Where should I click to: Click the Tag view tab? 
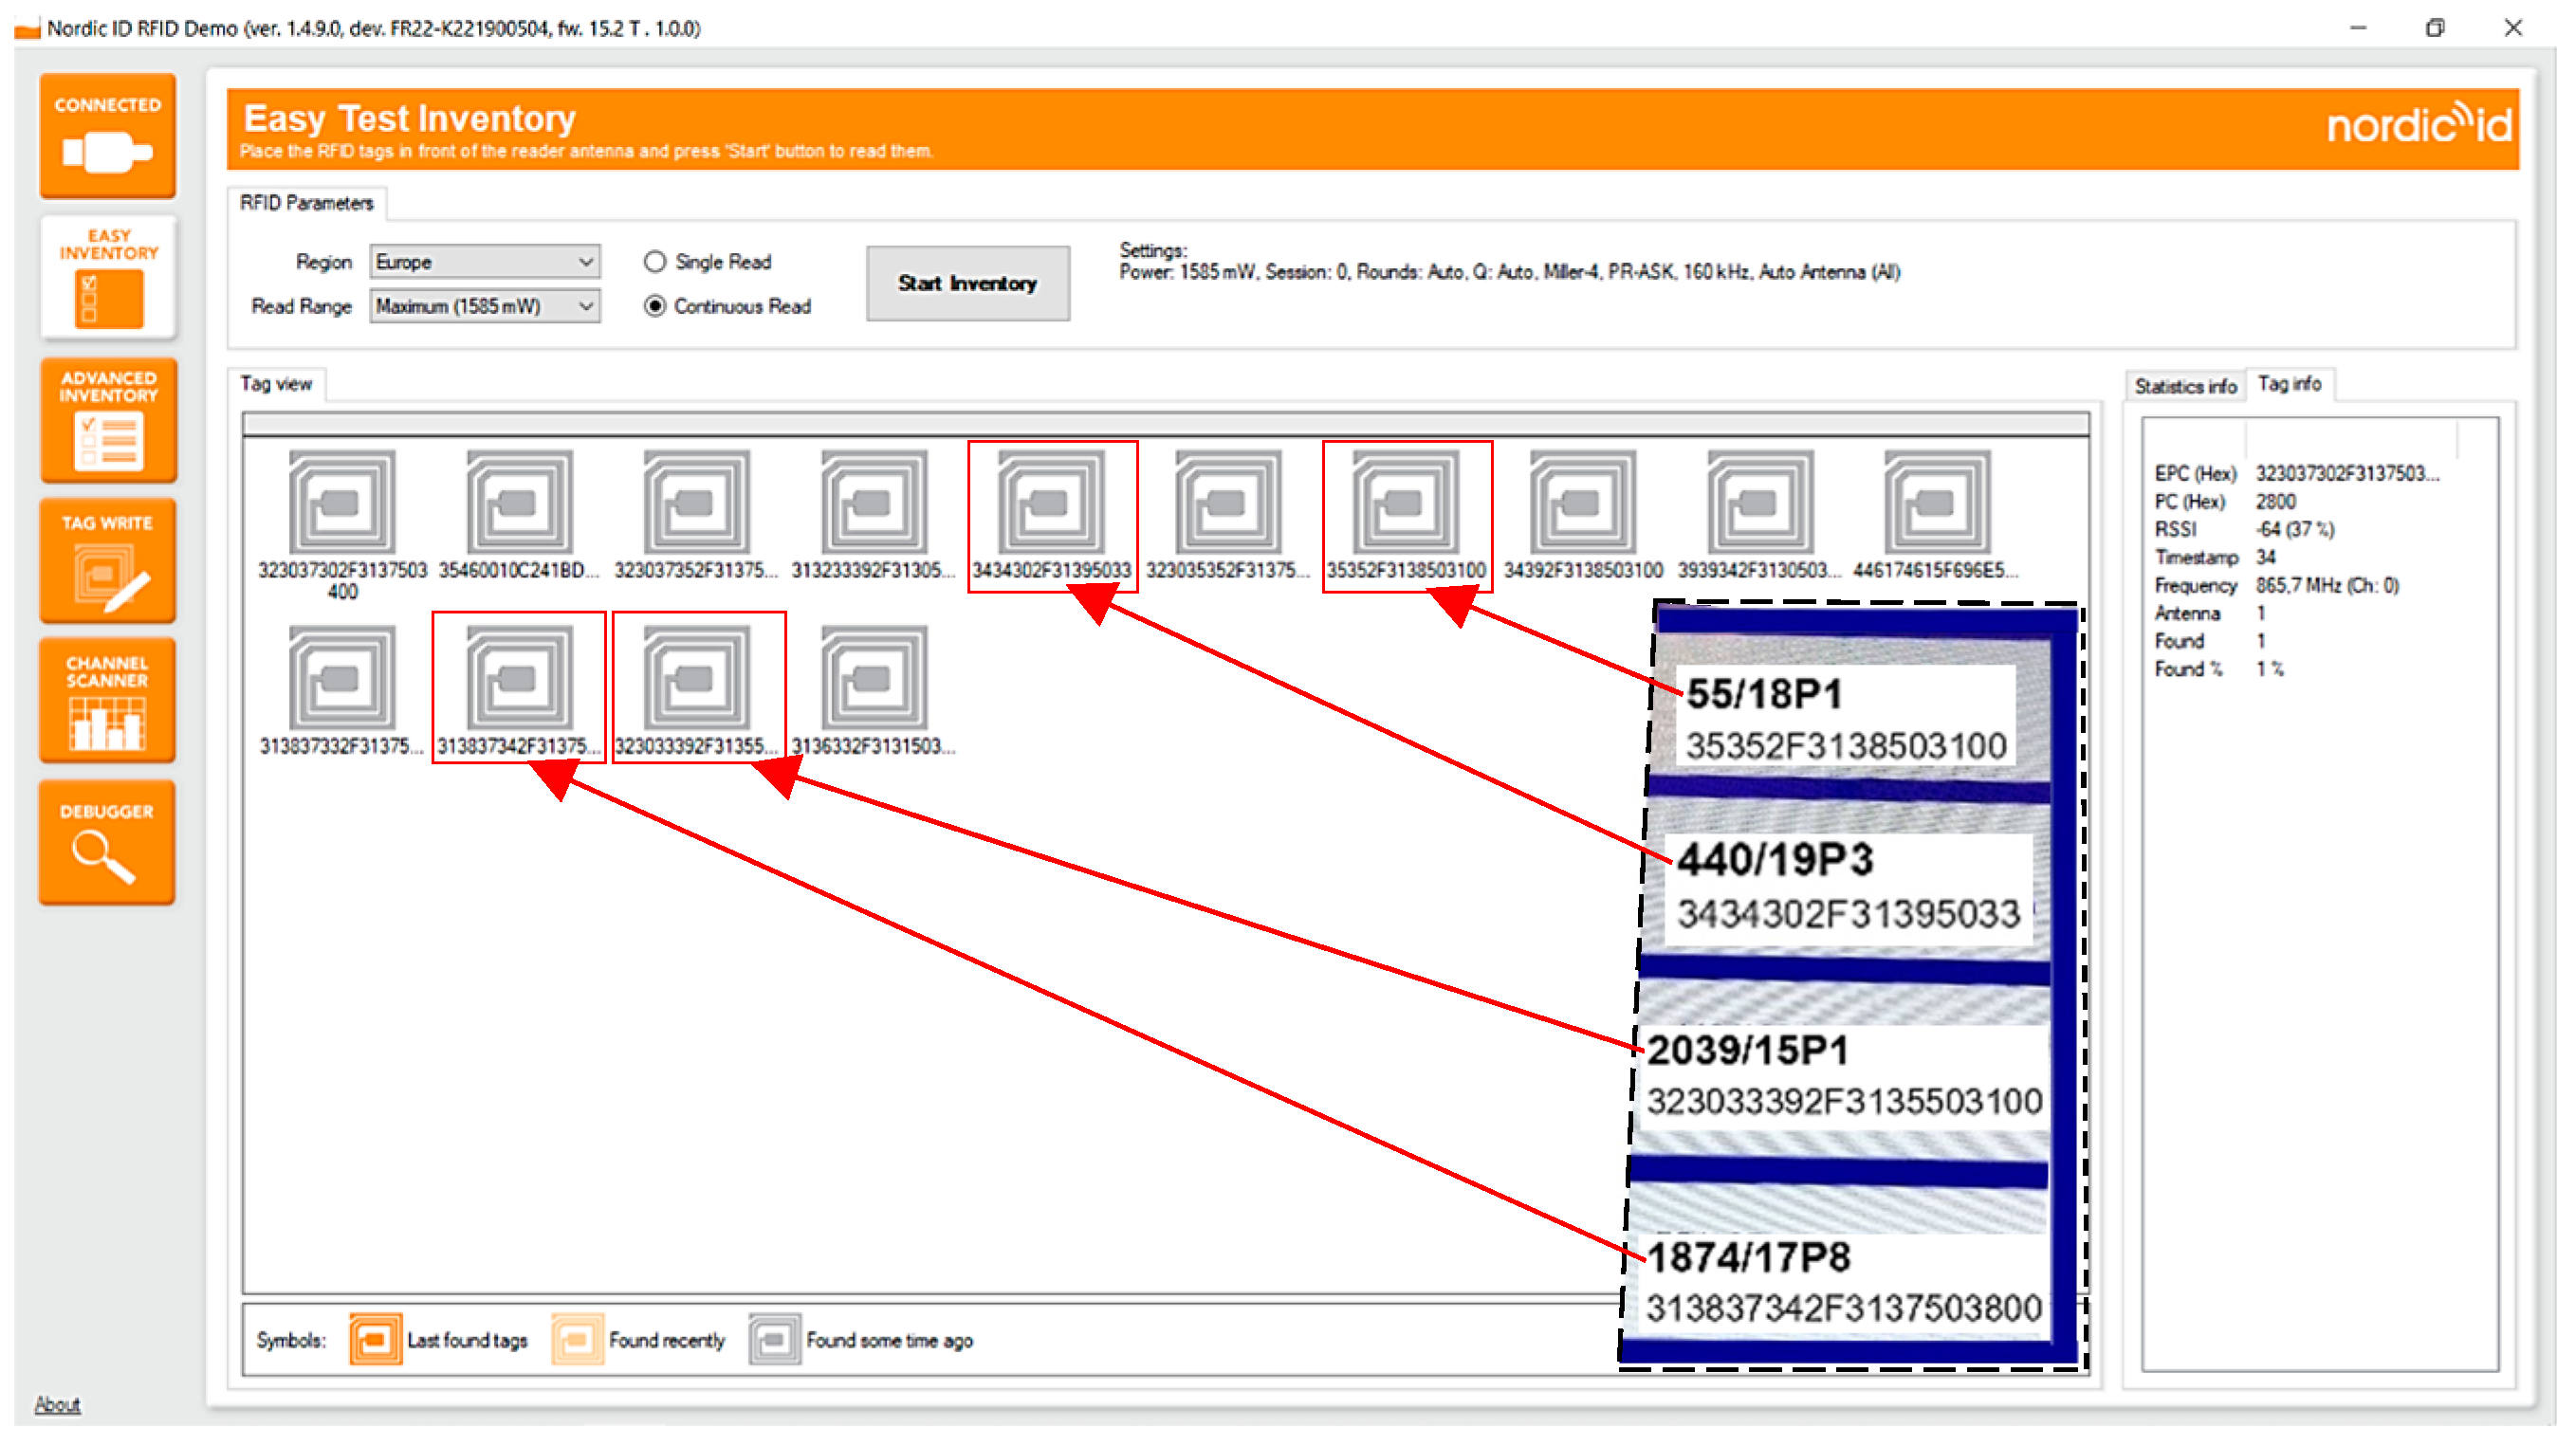click(276, 385)
